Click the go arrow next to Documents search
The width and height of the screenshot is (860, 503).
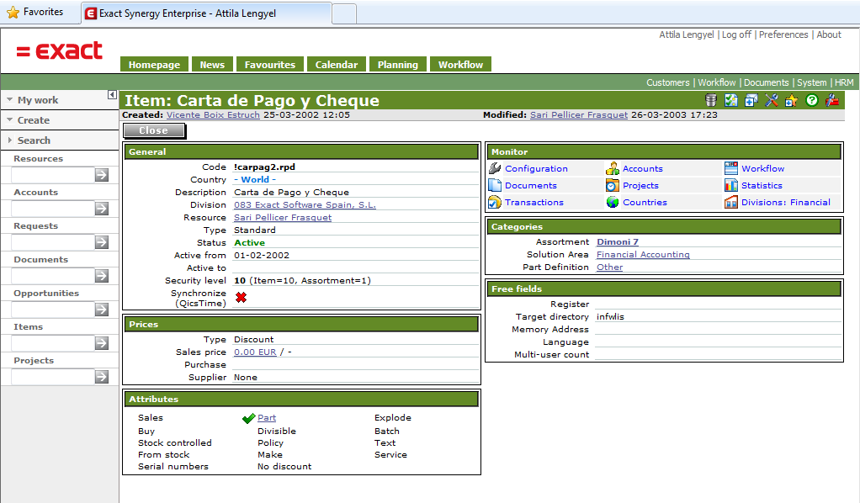coord(102,276)
